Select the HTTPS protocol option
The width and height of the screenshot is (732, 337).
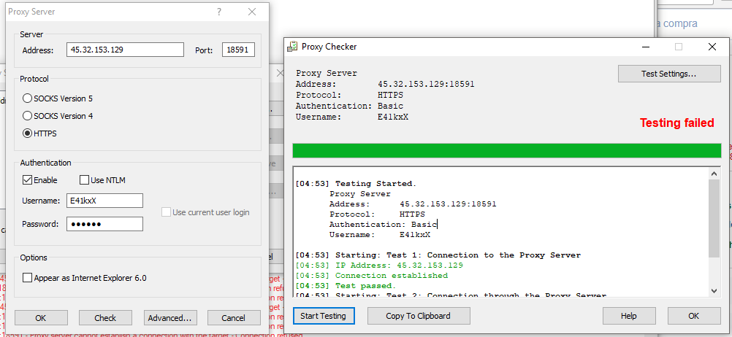[39, 133]
